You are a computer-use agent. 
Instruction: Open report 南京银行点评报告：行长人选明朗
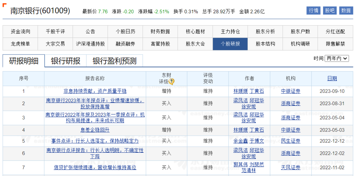pyautogui.click(x=95, y=153)
